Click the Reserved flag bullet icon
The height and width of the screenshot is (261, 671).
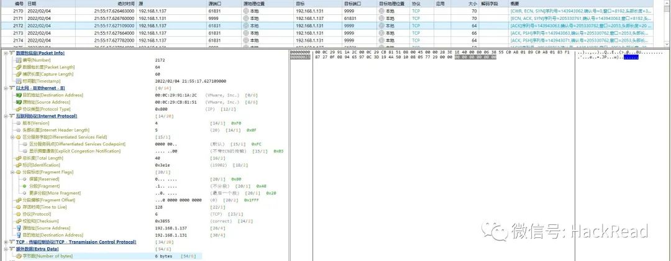pos(24,179)
